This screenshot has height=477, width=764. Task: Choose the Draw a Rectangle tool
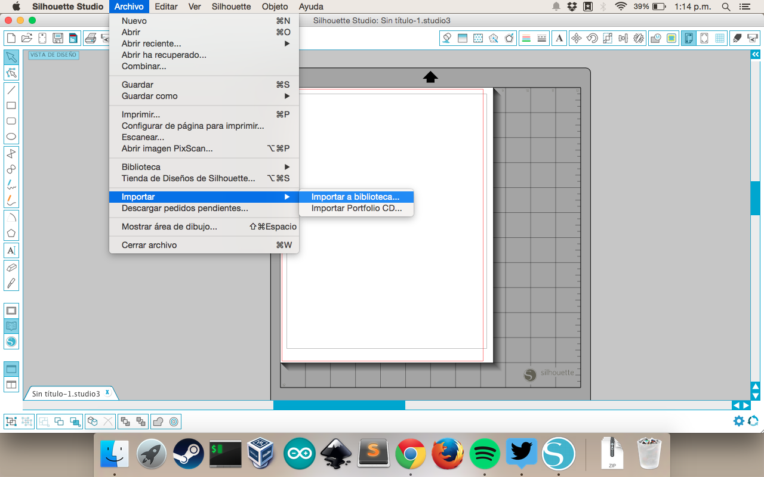point(11,106)
